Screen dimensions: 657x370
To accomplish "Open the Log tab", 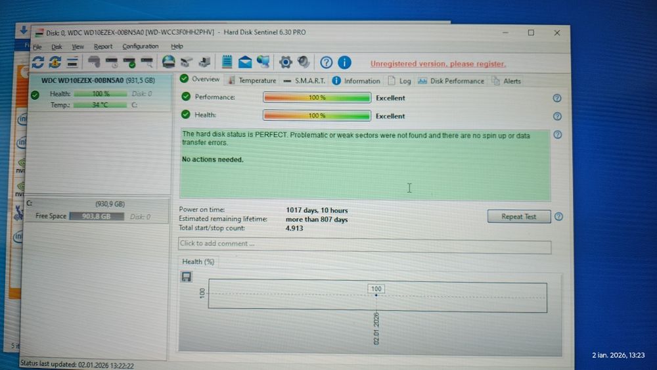I will click(x=399, y=81).
